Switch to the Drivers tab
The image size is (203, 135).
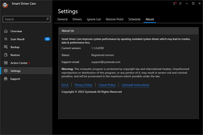tap(77, 19)
